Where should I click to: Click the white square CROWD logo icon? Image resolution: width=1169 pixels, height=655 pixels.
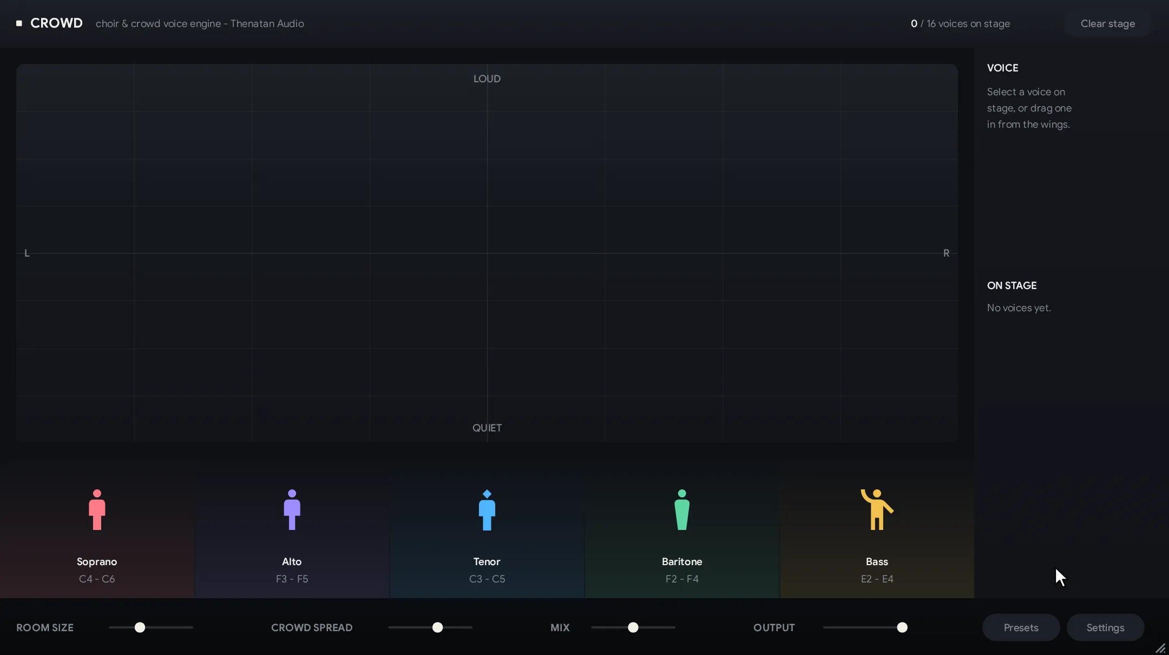tap(19, 23)
